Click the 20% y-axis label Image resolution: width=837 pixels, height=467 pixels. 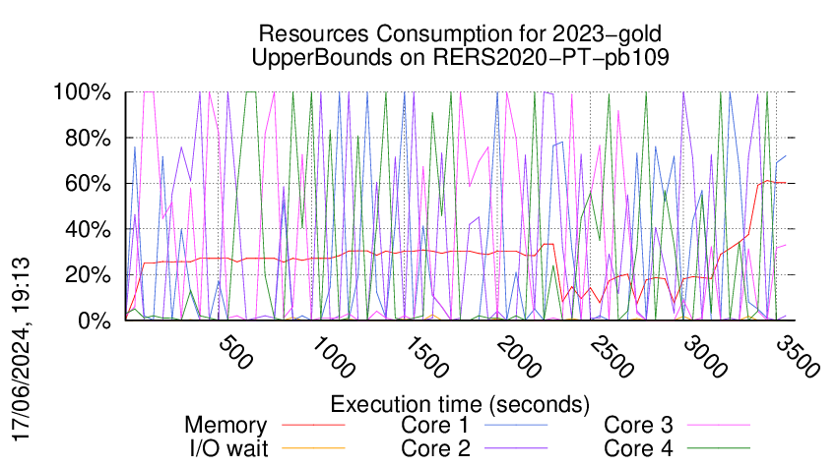88,275
